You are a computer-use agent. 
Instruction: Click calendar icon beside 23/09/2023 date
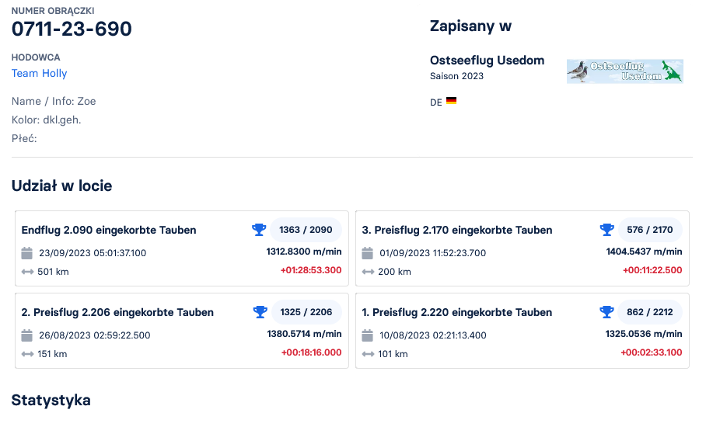[27, 253]
